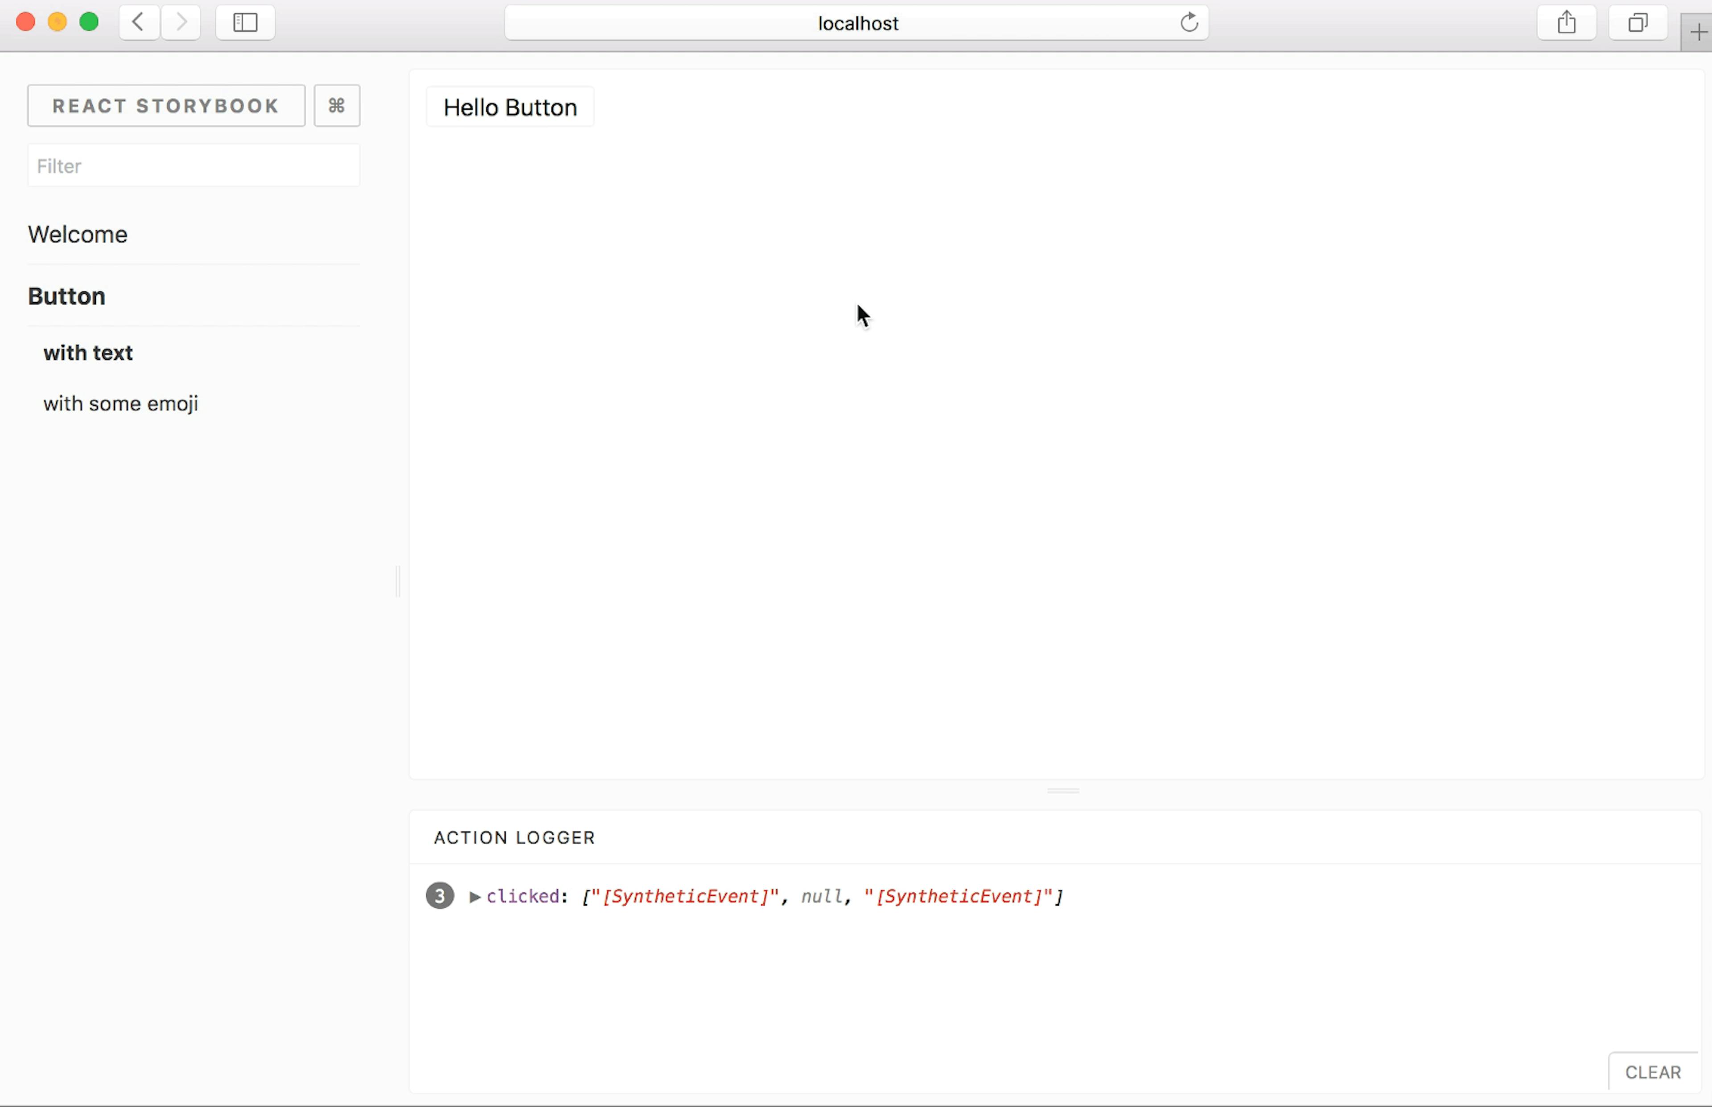The height and width of the screenshot is (1107, 1712).
Task: Collapse the Button story kind
Action: [x=67, y=296]
